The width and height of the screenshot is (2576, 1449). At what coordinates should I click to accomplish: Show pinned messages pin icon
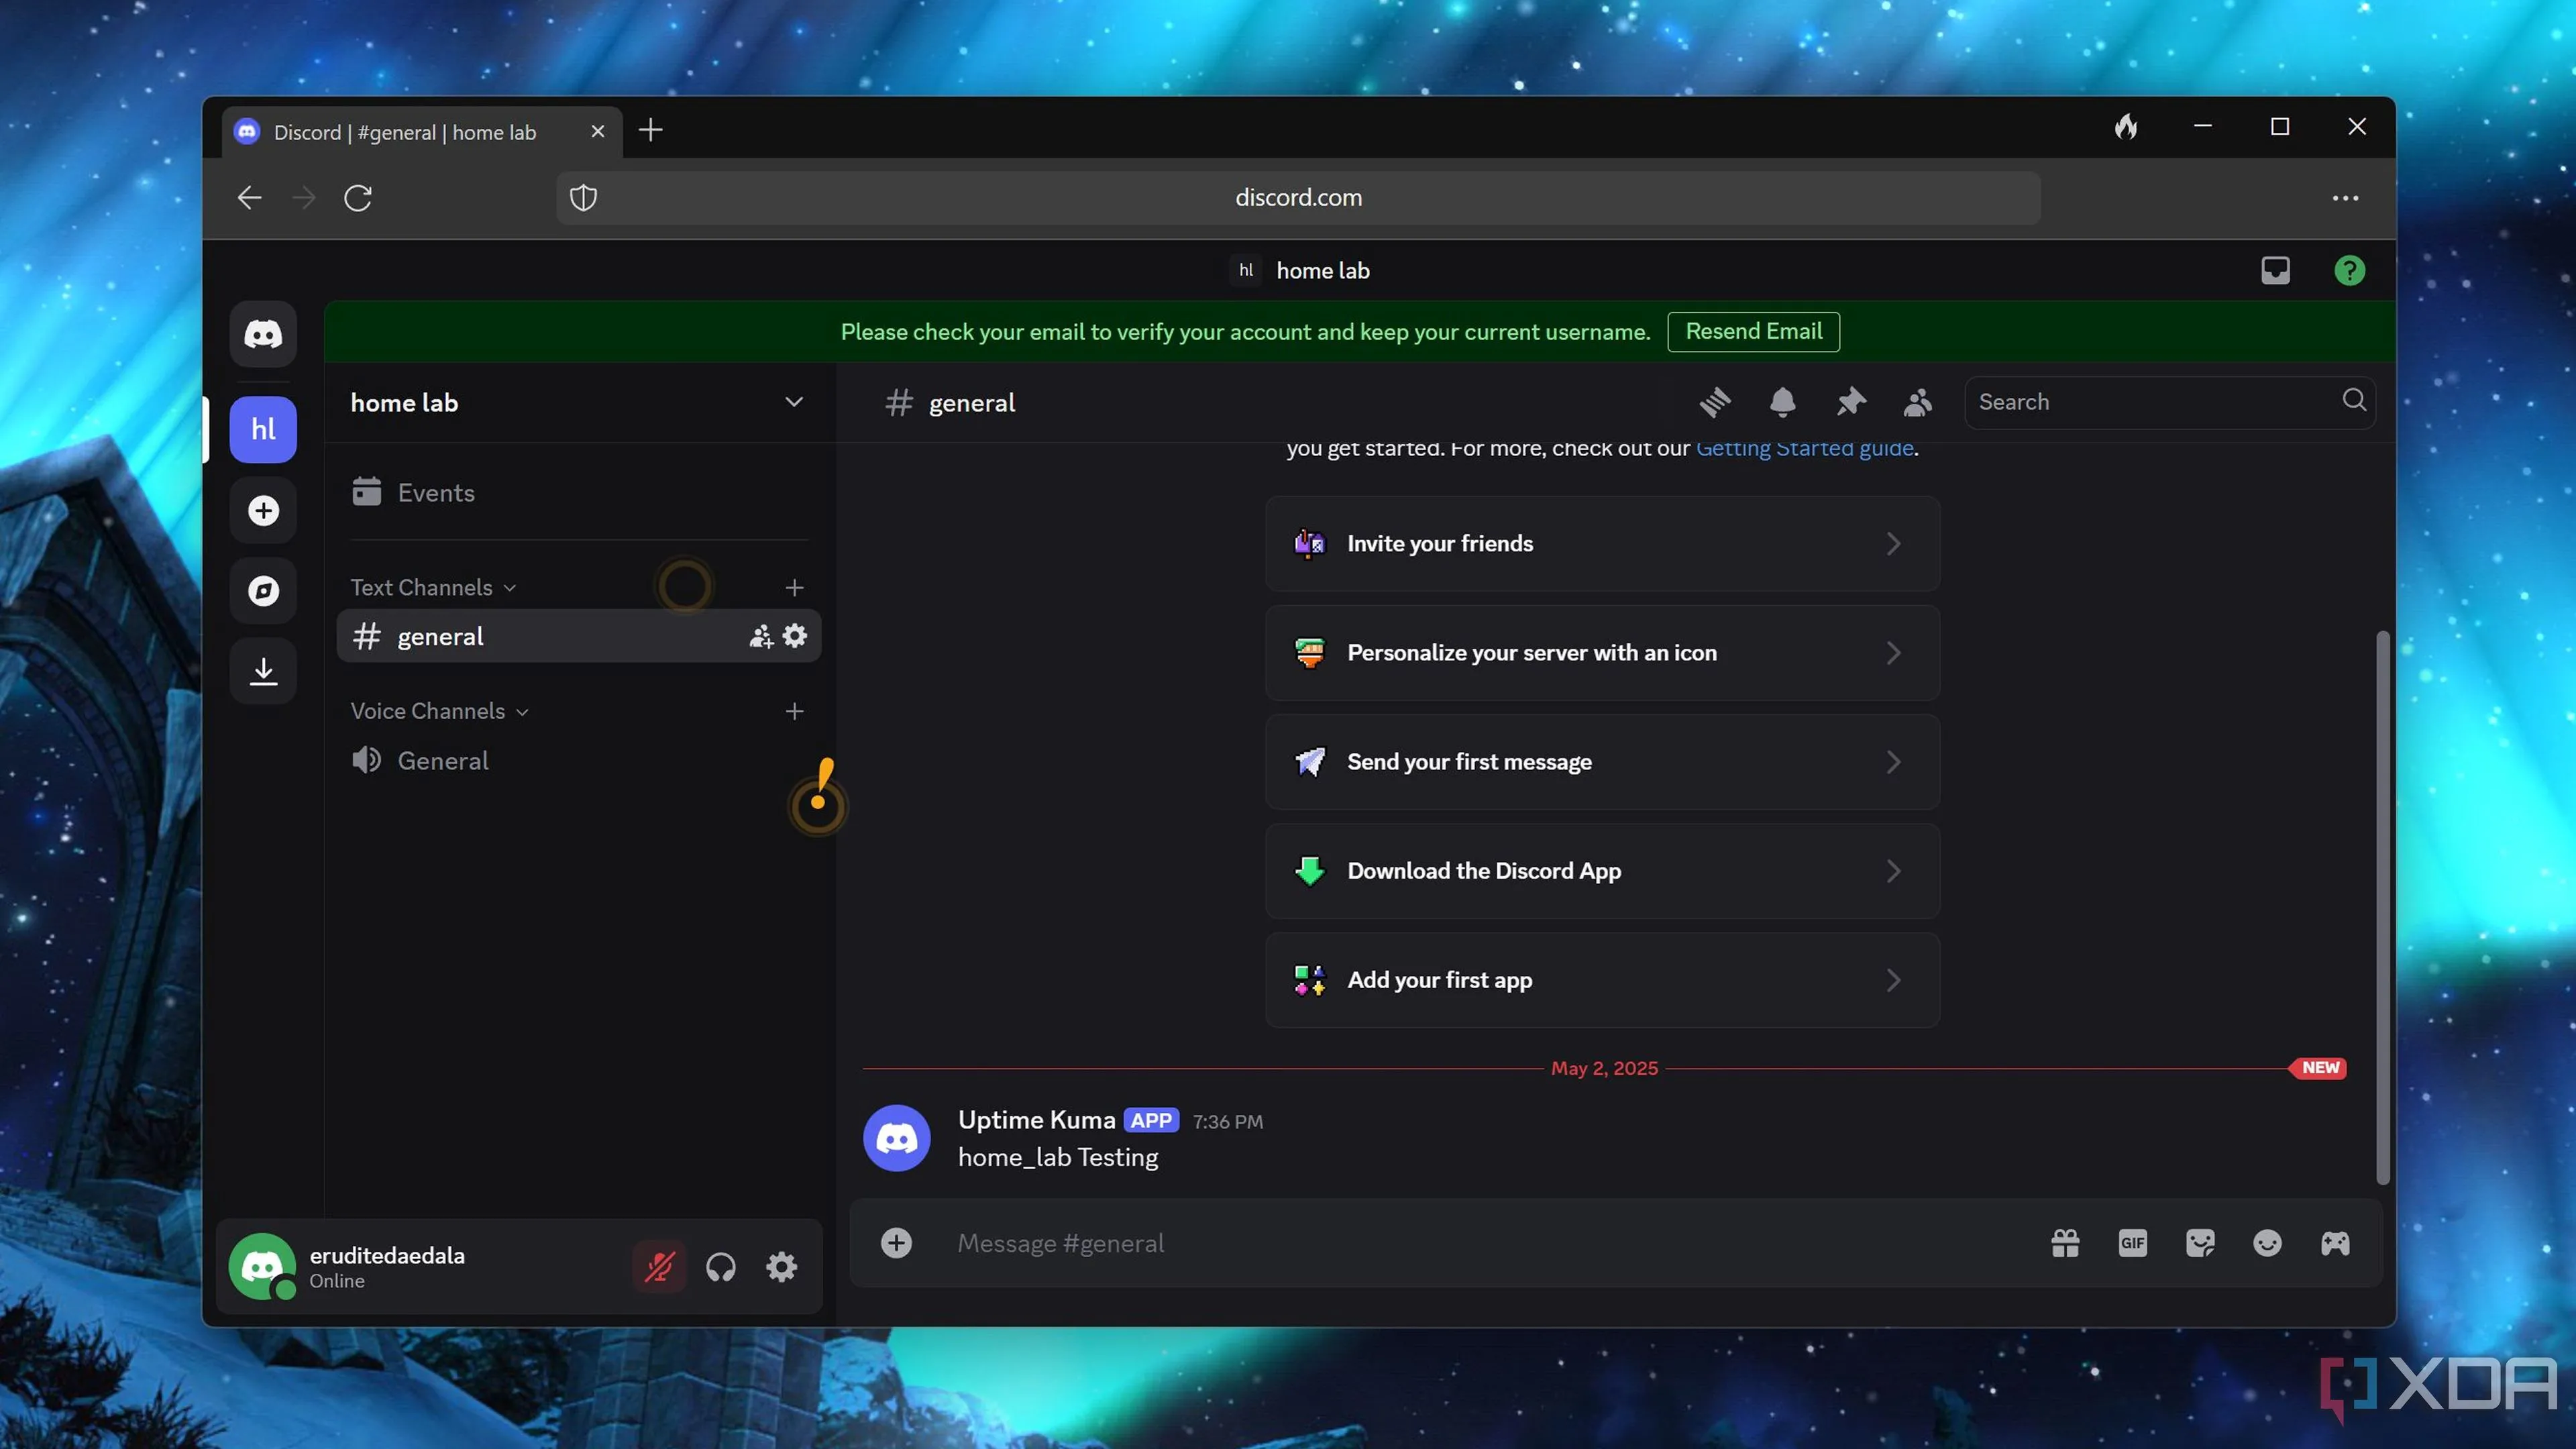click(1851, 402)
